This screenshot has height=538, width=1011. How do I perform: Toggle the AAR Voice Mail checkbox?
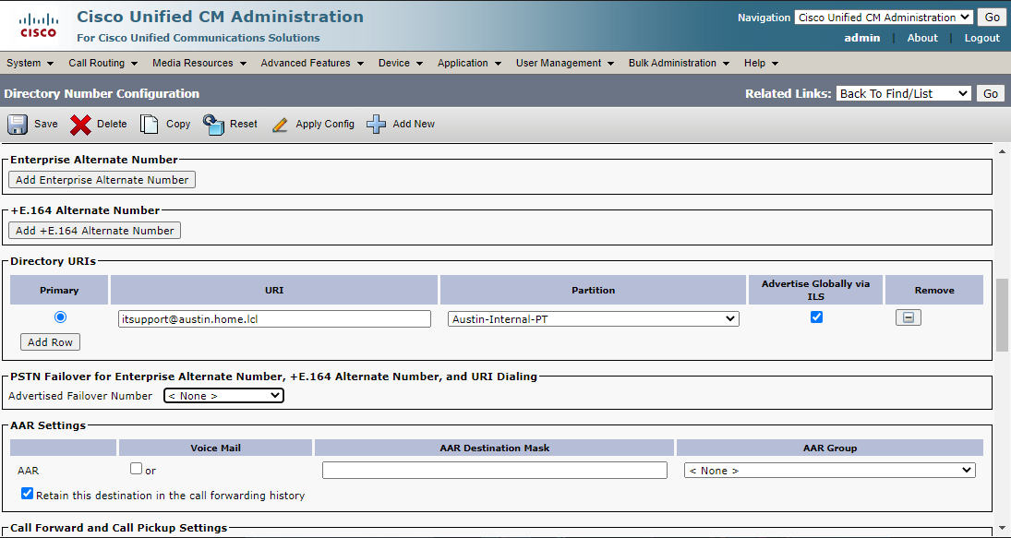(x=136, y=469)
